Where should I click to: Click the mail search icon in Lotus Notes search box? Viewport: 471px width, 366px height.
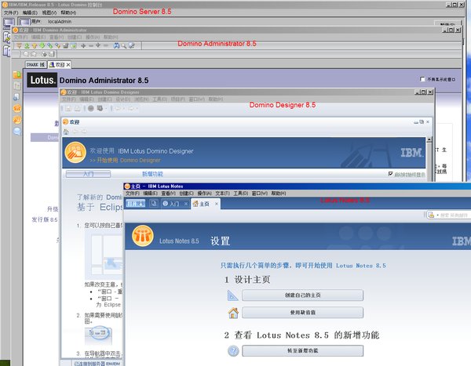[x=431, y=215]
